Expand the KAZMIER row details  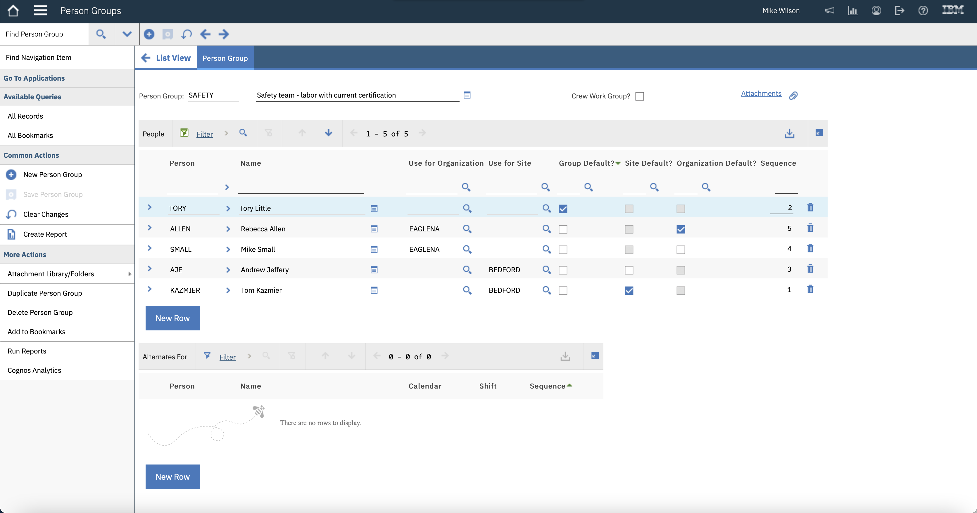pyautogui.click(x=149, y=290)
